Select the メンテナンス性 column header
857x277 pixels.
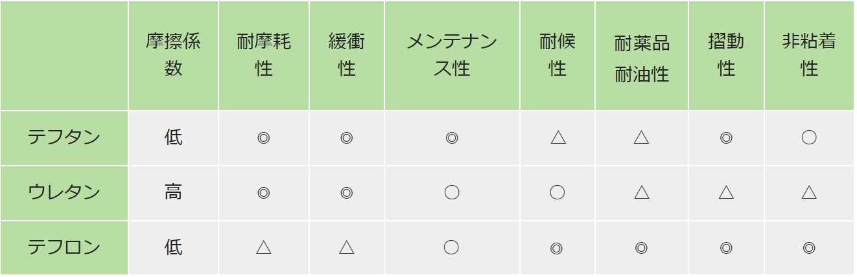coord(452,55)
